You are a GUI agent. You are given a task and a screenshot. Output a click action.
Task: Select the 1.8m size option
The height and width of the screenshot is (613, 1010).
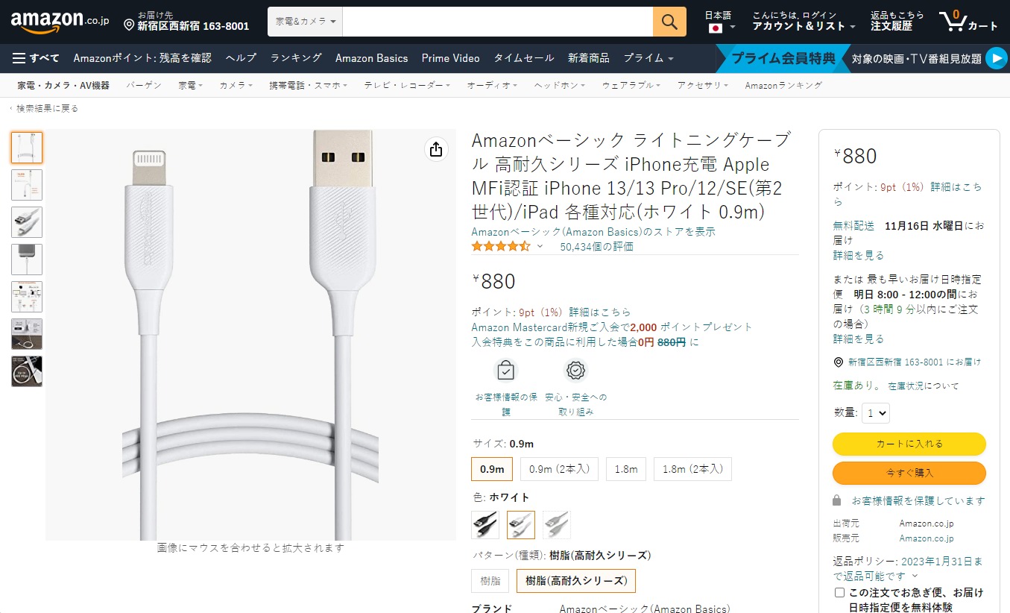[626, 468]
